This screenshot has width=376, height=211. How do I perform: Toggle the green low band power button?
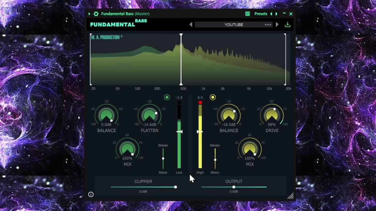(167, 97)
